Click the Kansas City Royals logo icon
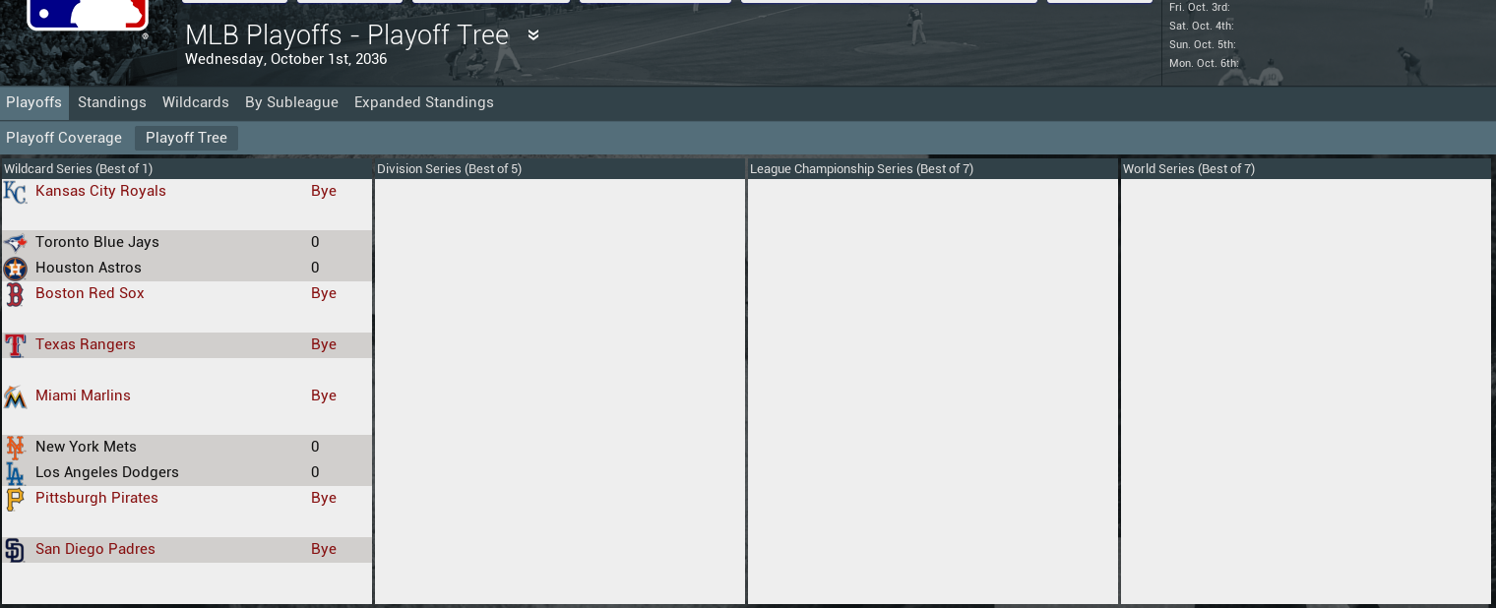 click(15, 192)
